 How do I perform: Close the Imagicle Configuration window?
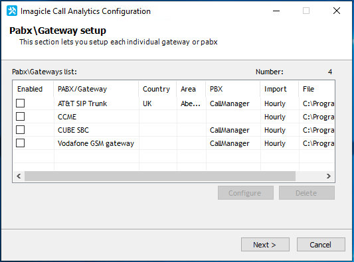(337, 11)
